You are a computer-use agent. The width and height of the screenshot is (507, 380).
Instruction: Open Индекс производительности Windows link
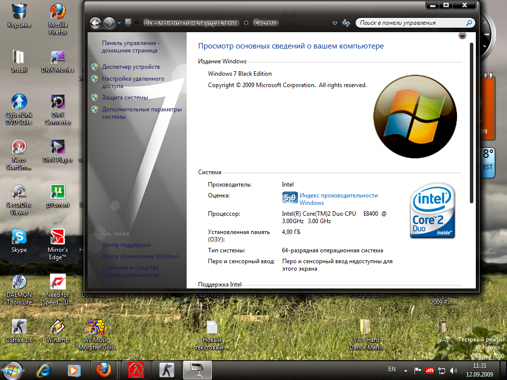[x=338, y=199]
